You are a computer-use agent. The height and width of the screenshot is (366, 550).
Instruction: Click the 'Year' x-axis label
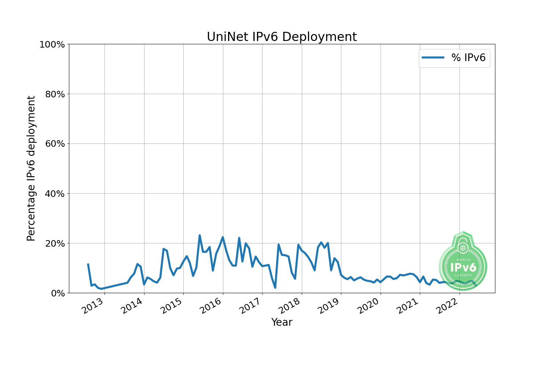pyautogui.click(x=282, y=322)
